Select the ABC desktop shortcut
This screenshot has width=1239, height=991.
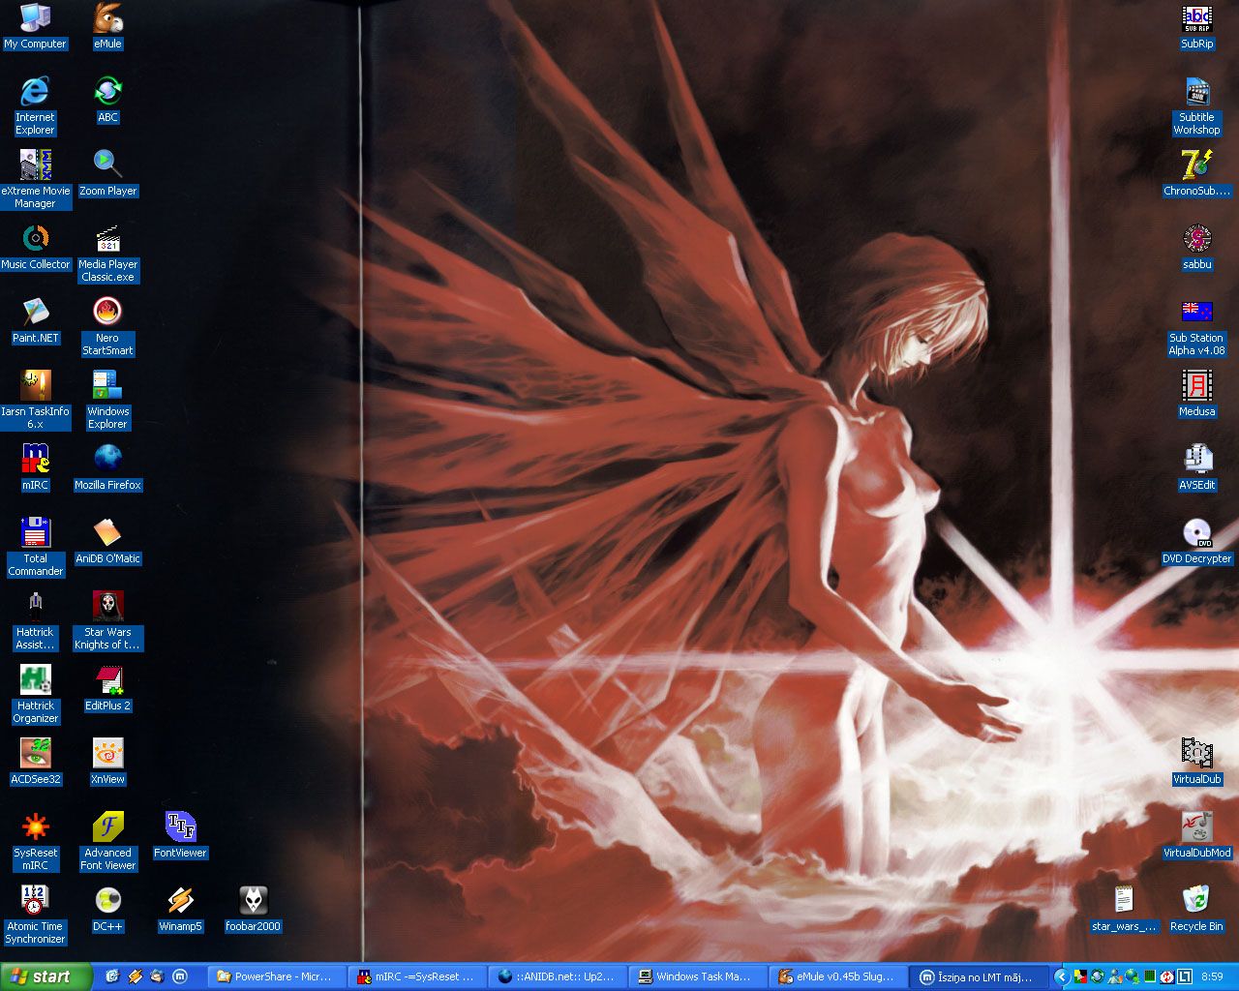click(x=107, y=100)
